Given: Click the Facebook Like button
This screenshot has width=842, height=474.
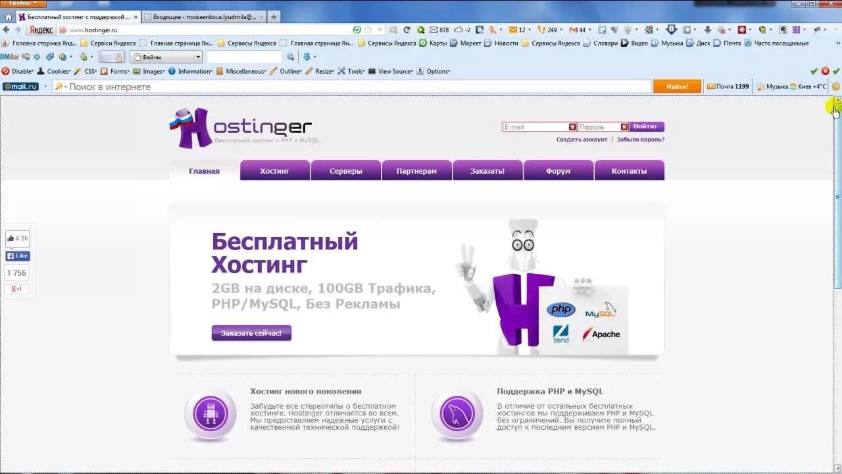Looking at the screenshot, I should click(x=18, y=256).
